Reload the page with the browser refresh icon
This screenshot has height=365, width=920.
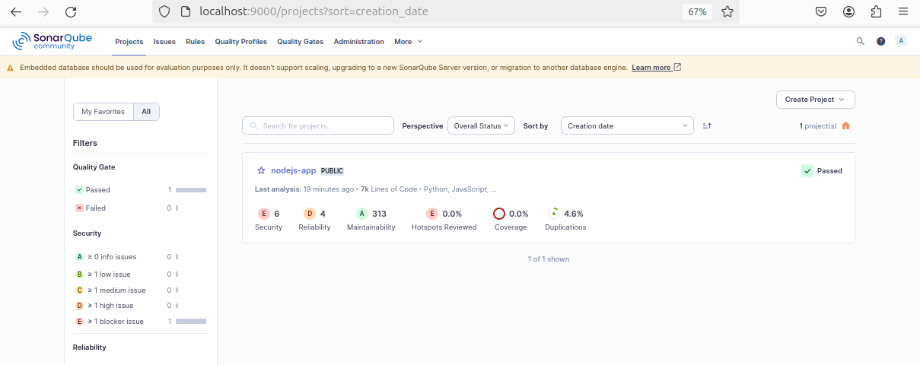pyautogui.click(x=71, y=11)
